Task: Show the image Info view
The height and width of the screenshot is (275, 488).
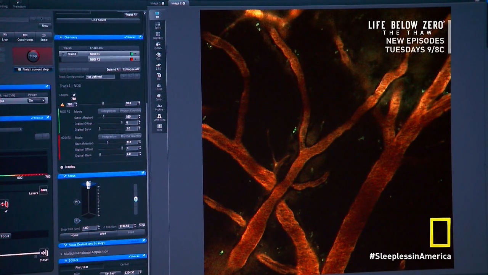Action: 159,128
